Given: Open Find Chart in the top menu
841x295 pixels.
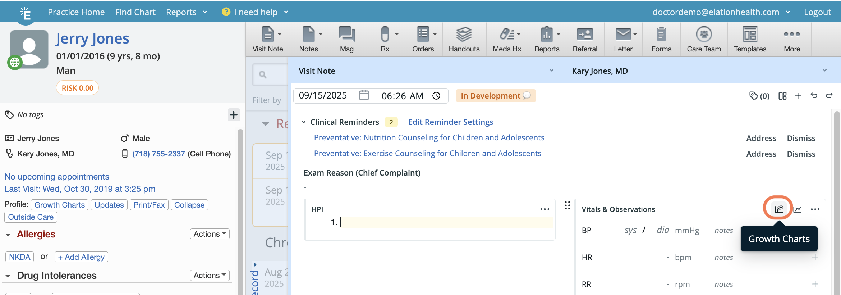Looking at the screenshot, I should click(135, 12).
